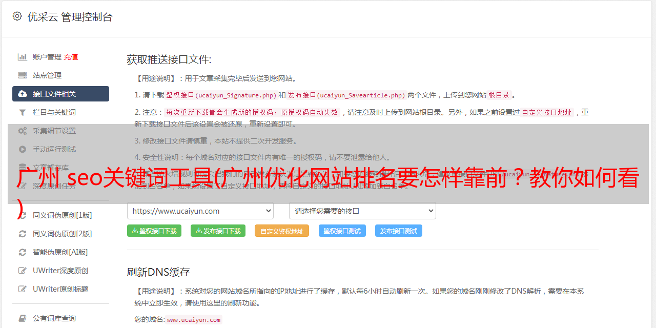Click the 刷新DNS缓存 heading
The image size is (656, 328).
[x=158, y=272]
